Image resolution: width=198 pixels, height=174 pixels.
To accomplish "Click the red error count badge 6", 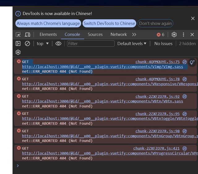I will point(161,34).
